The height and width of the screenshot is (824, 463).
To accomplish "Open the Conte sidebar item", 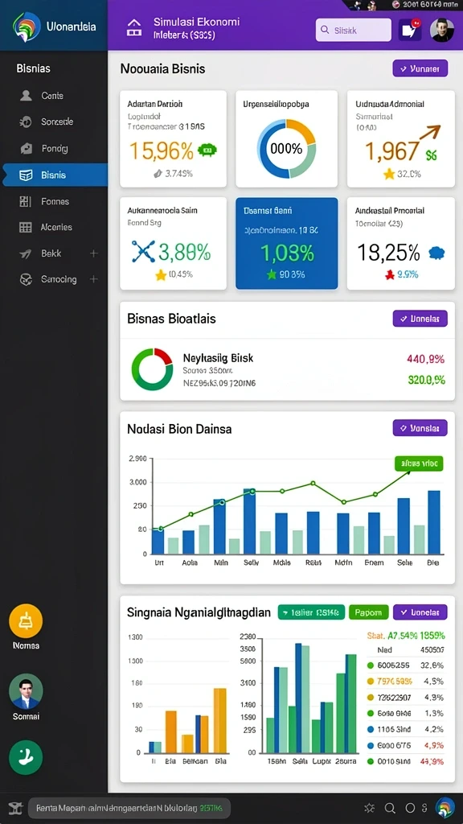I will (x=54, y=96).
